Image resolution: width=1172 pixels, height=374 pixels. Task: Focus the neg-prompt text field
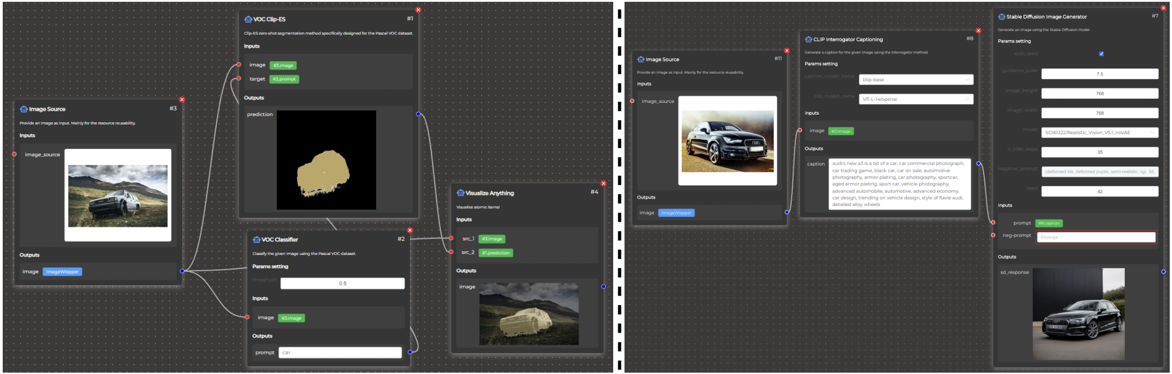click(x=1095, y=237)
